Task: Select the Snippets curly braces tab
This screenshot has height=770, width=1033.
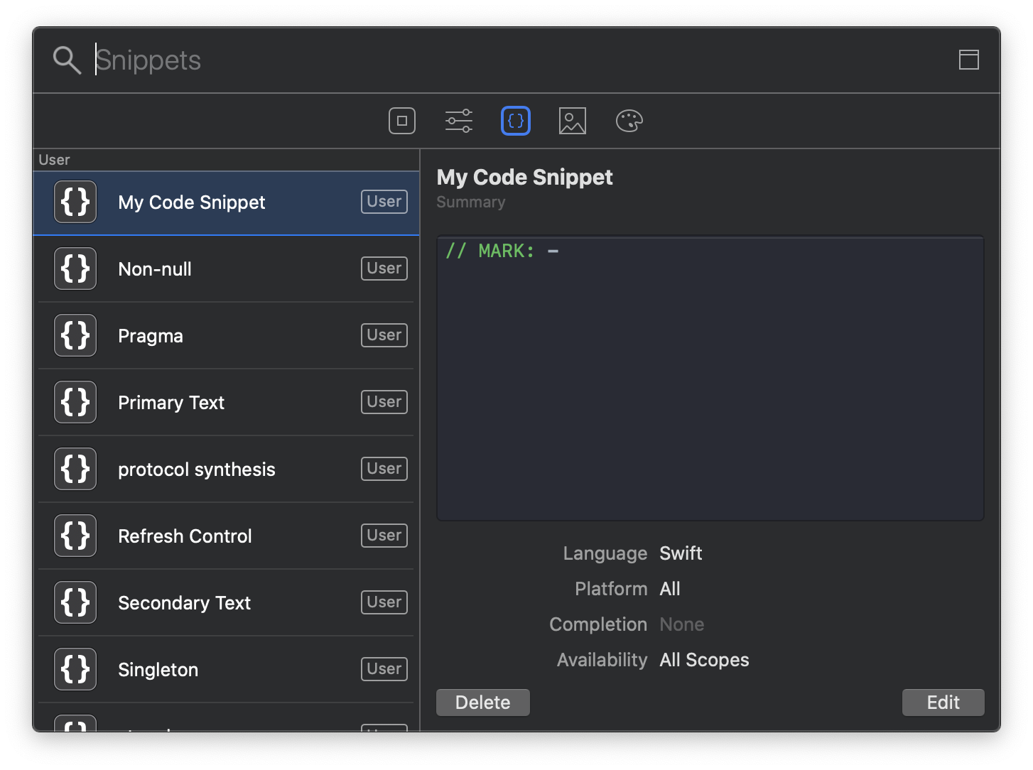Action: [x=516, y=121]
